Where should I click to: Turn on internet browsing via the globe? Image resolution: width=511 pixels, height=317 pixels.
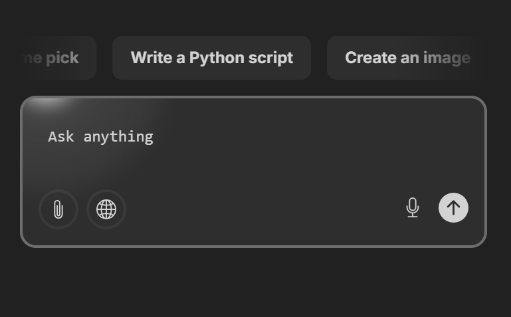106,209
